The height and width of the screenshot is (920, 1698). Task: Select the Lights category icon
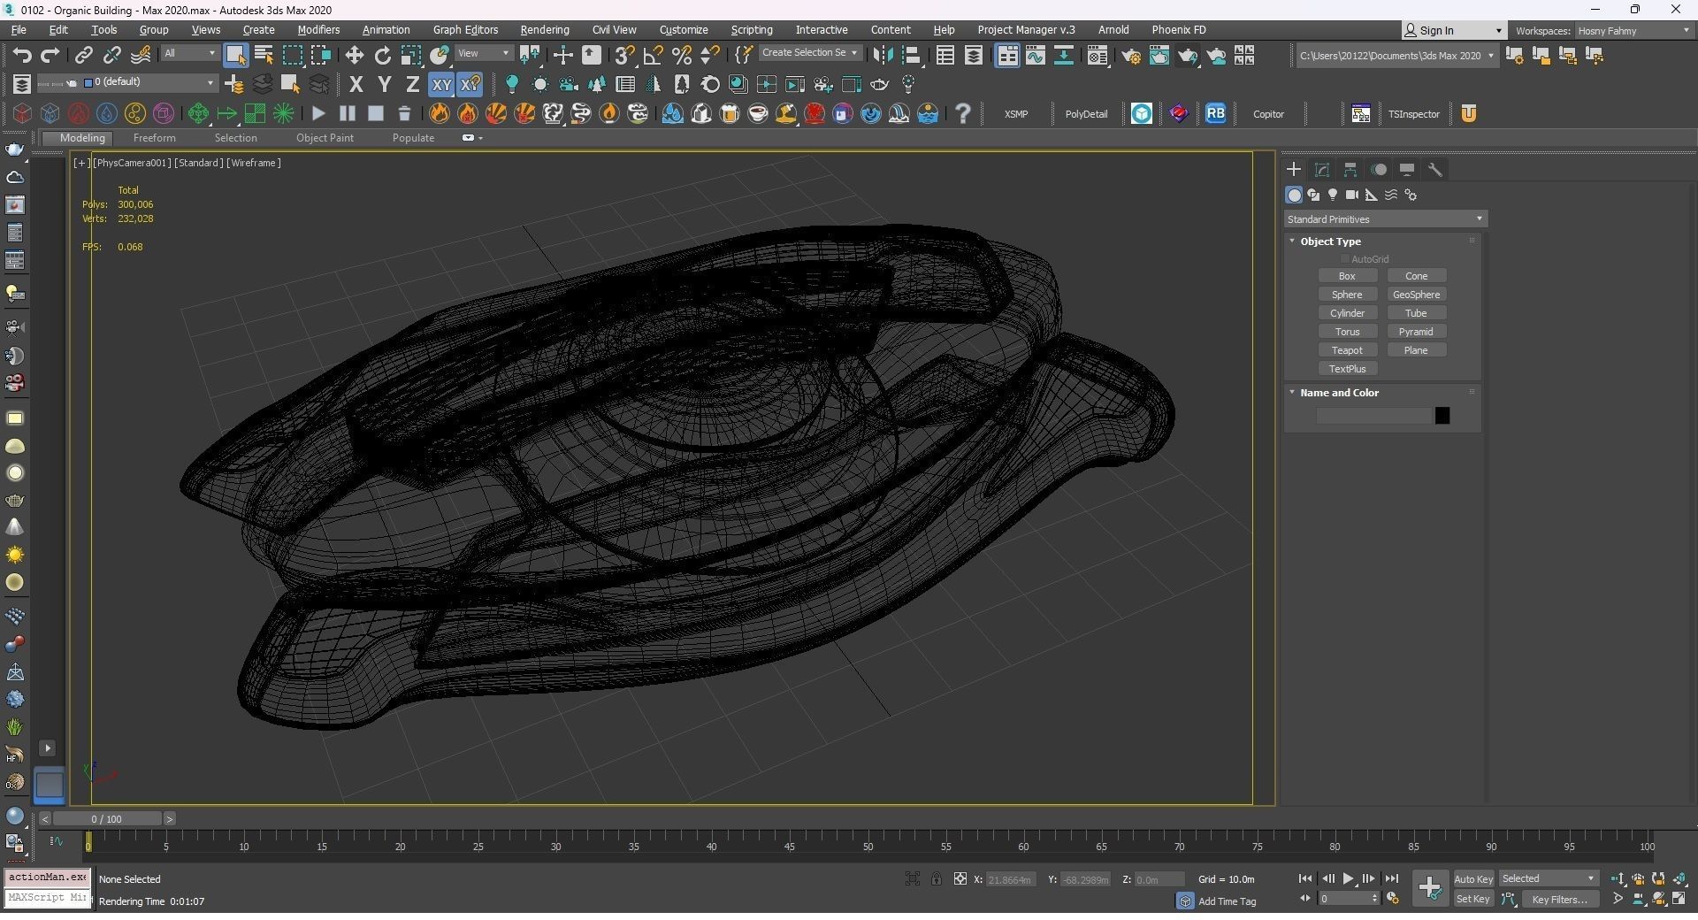tap(1333, 195)
